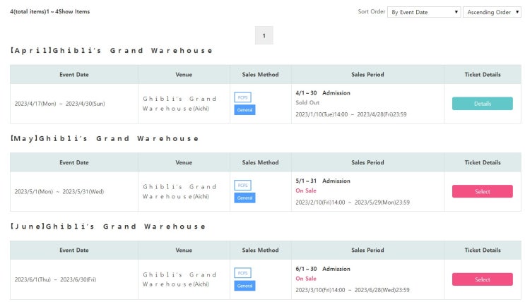The image size is (525, 302).
Task: Click the event date 2023/6/1(Thu) ~ 2023/6/30(Fri)
Action: [55, 279]
